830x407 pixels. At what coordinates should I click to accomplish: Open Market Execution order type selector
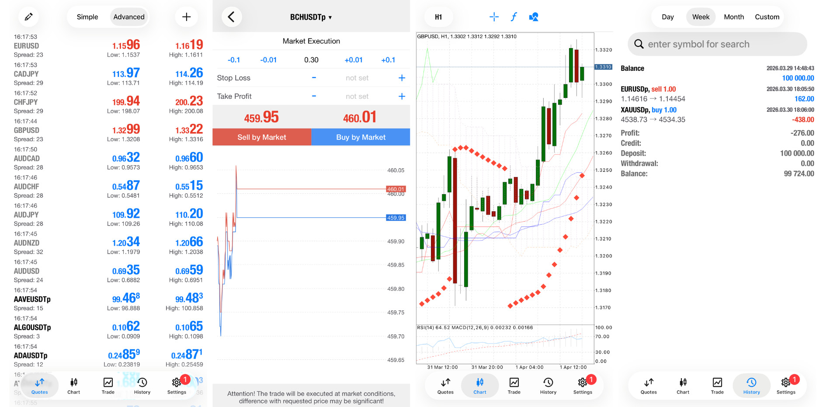311,41
